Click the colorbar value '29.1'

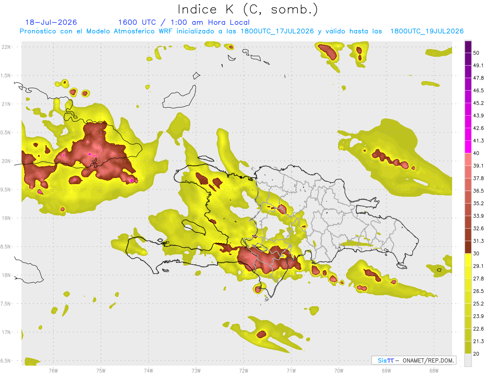pyautogui.click(x=479, y=266)
